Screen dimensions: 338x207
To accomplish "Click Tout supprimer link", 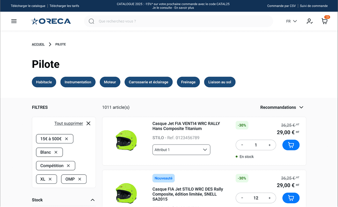I will [x=69, y=123].
